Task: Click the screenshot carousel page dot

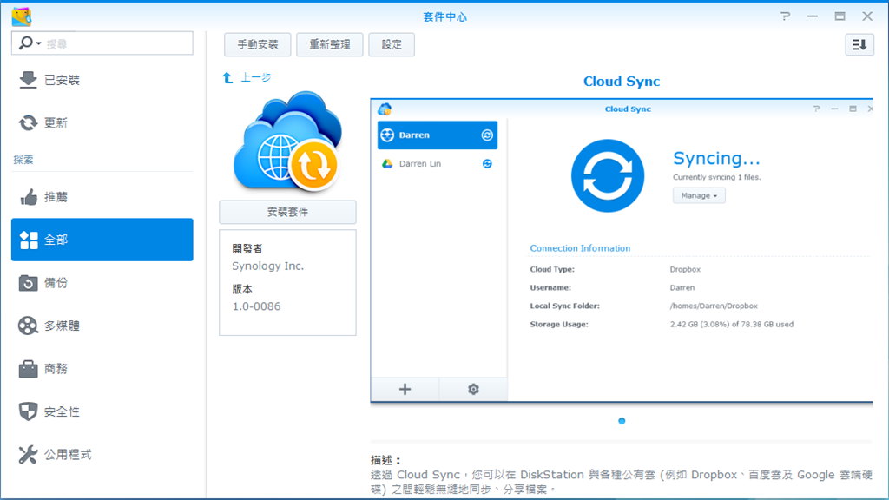Action: coord(622,421)
